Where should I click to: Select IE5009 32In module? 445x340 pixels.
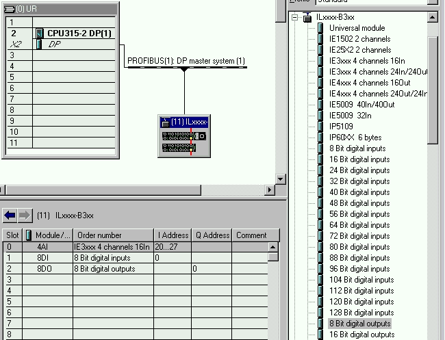pyautogui.click(x=351, y=116)
